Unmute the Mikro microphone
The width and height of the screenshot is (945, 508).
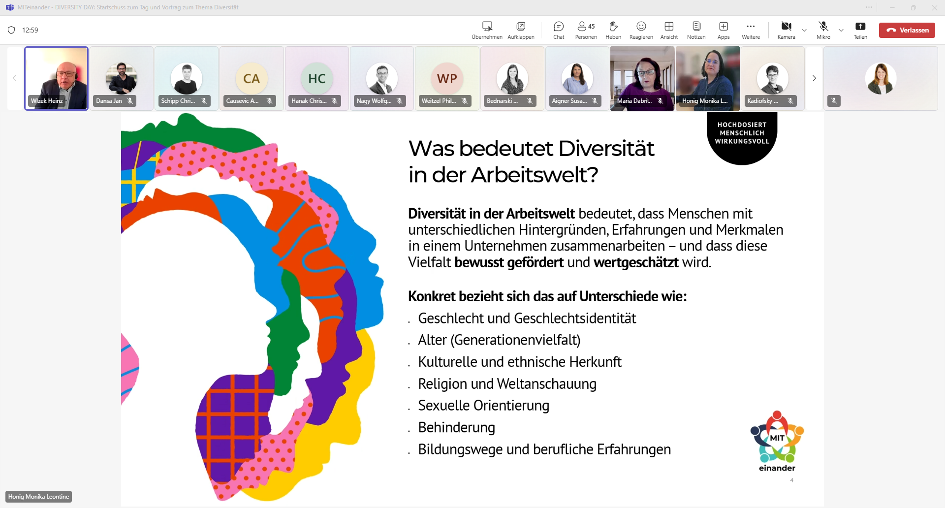pyautogui.click(x=823, y=30)
